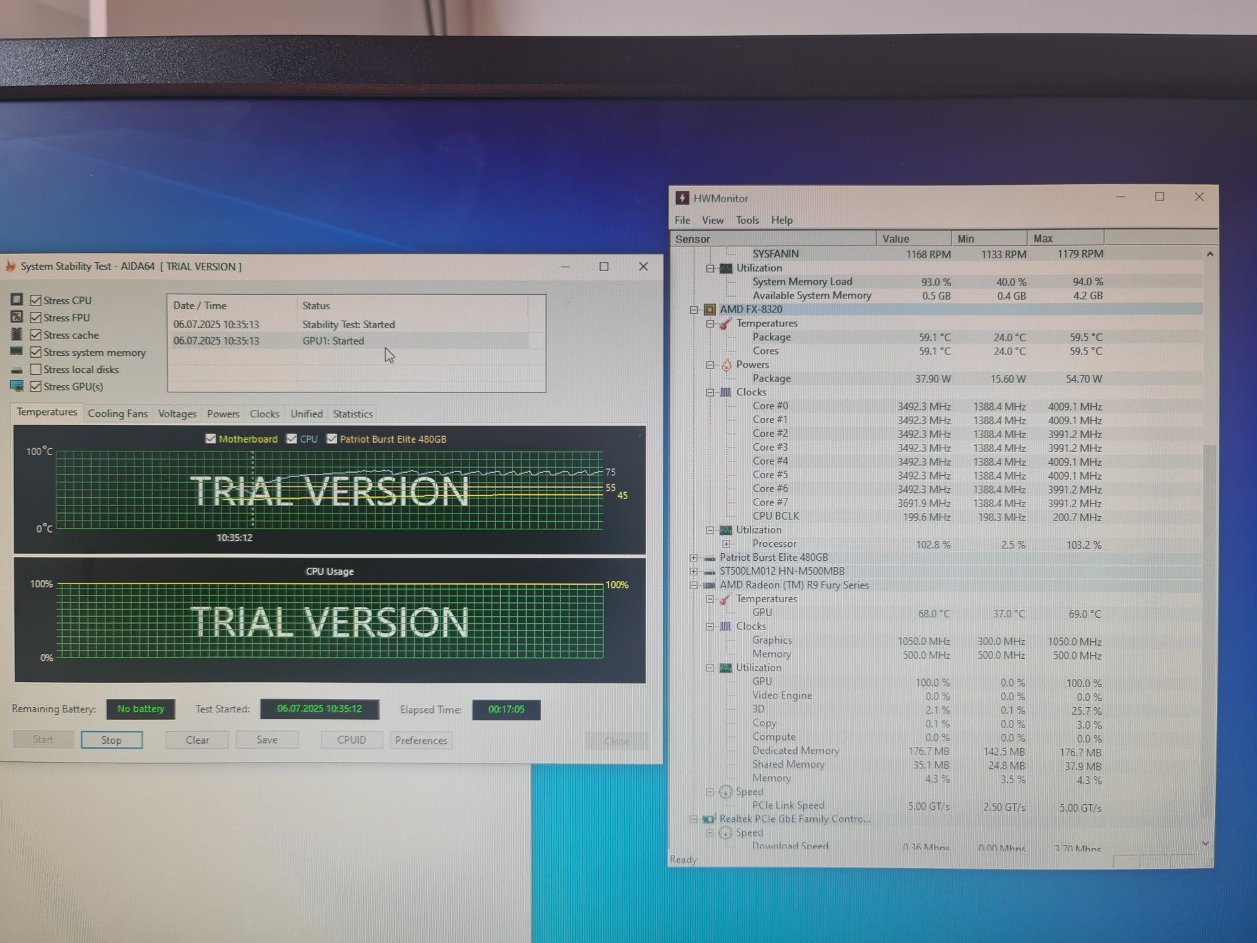Click the flame icon of Powers node
This screenshot has height=943, width=1257.
[x=726, y=365]
